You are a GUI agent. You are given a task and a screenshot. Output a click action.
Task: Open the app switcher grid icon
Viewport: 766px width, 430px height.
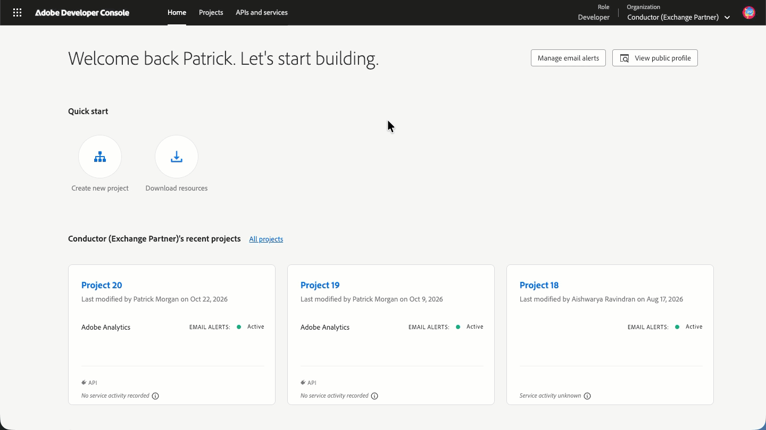[17, 13]
